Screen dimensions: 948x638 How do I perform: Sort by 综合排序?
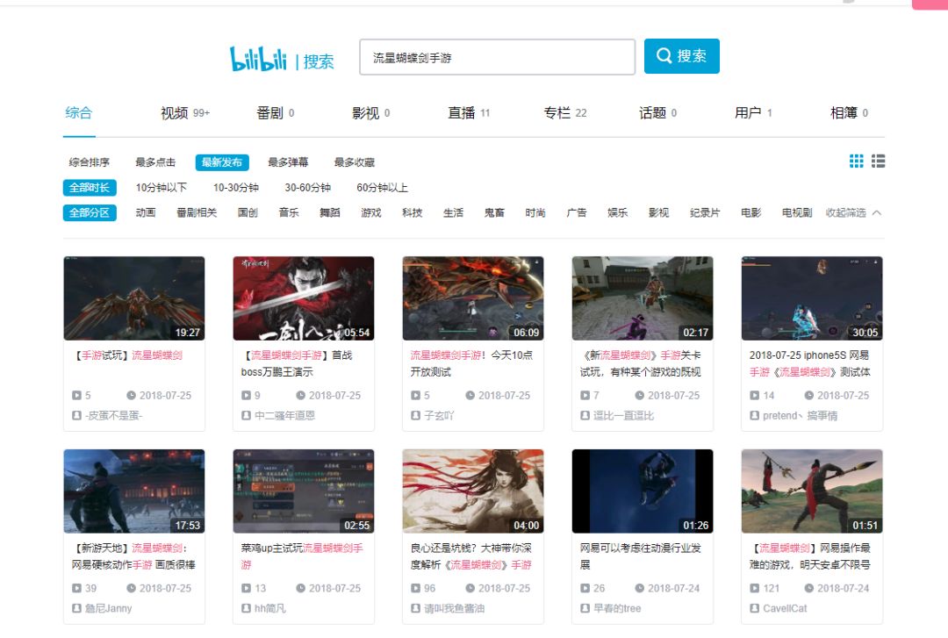tap(89, 162)
